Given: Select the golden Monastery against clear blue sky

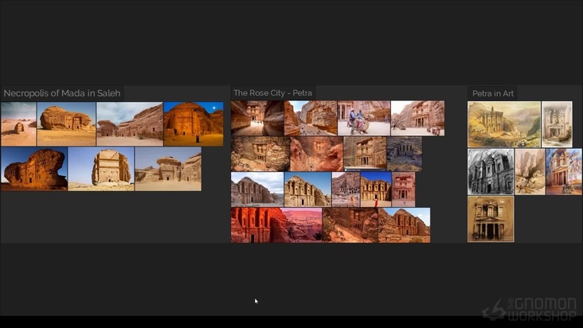Looking at the screenshot, I should 307,189.
